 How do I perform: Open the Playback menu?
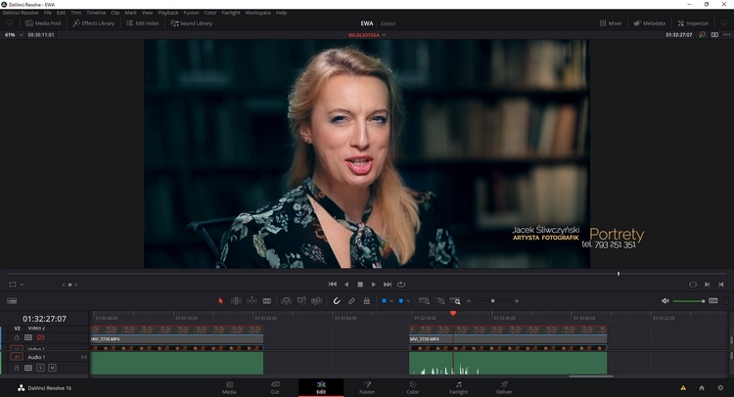(168, 13)
